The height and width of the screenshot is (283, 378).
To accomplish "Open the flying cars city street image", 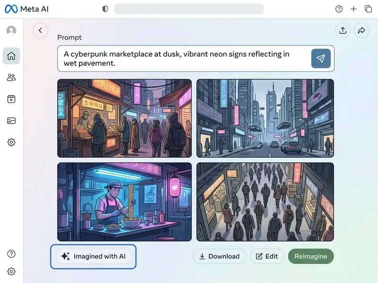I will 265,118.
